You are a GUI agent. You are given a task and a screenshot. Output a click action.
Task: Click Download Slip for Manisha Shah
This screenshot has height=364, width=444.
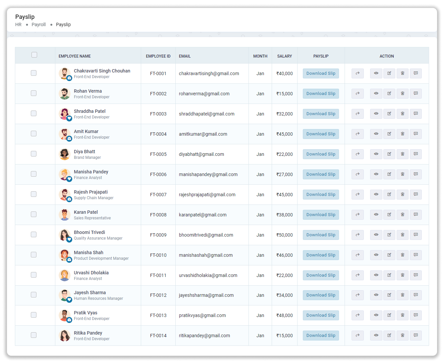pyautogui.click(x=320, y=255)
